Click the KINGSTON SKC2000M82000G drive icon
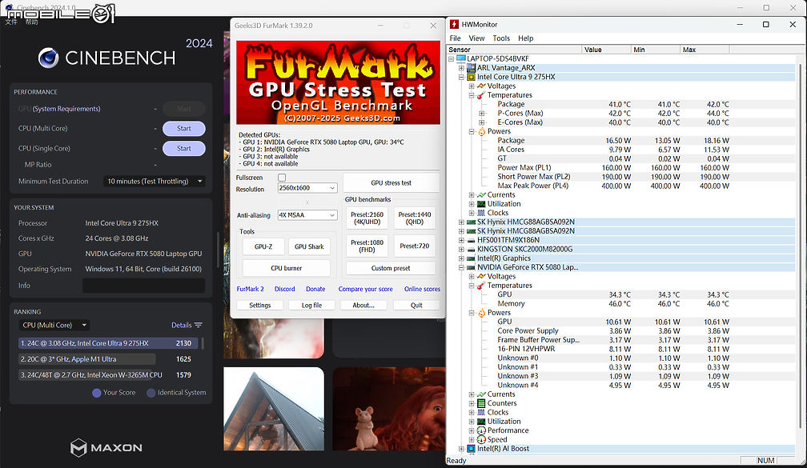Screen dimensions: 807x468 pos(471,250)
